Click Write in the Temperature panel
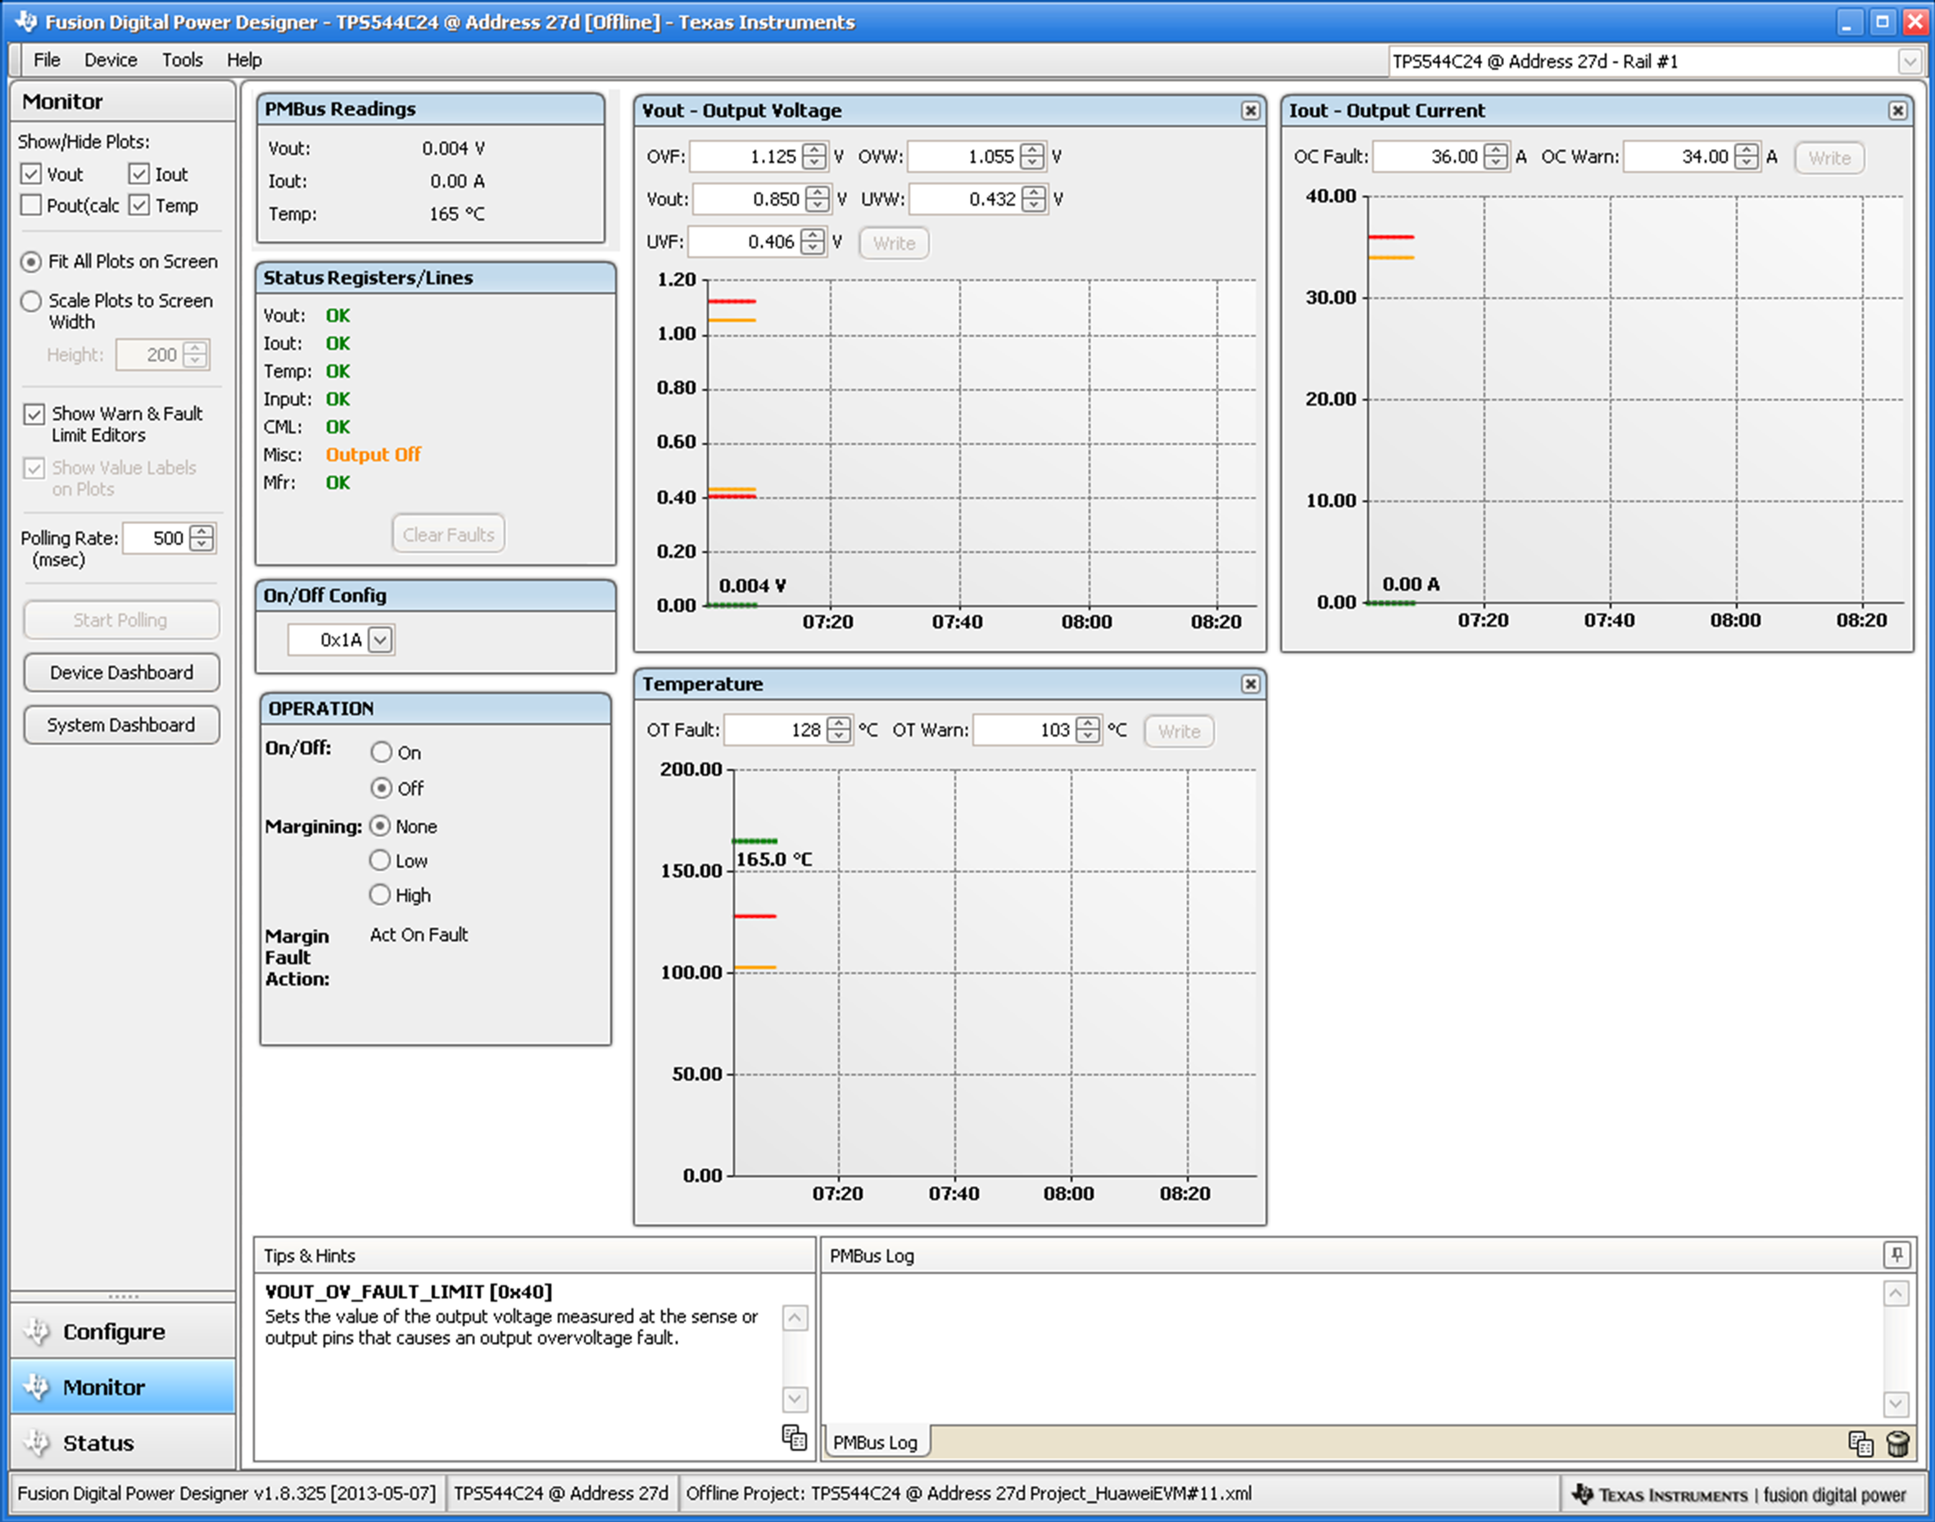The image size is (1935, 1522). coord(1179,732)
